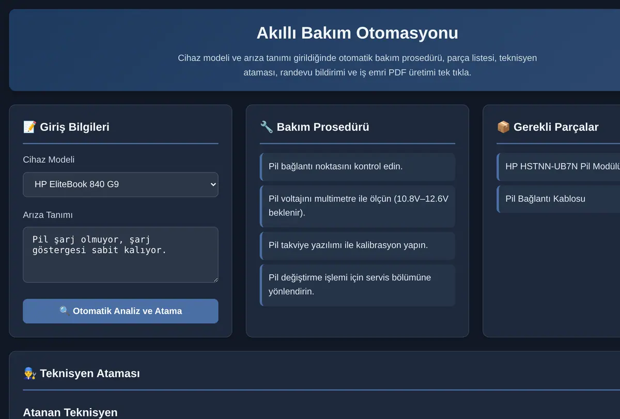Select the HP HSTNN-UB7N Pil Modülü part

tap(558, 166)
